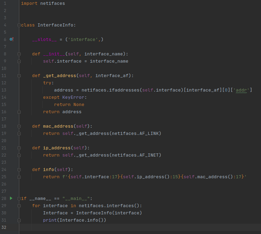The image size is (261, 234).
Task: Collapse the _get_address method fold at line 11
Action: click(x=19, y=76)
